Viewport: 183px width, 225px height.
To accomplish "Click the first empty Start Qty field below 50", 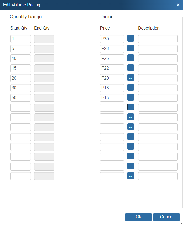I will pyautogui.click(x=21, y=108).
